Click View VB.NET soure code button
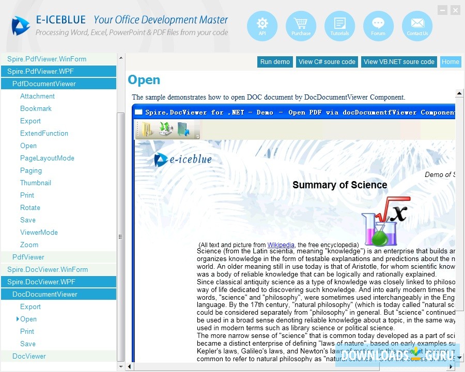Screen dimensions: 465x372 pos(399,62)
